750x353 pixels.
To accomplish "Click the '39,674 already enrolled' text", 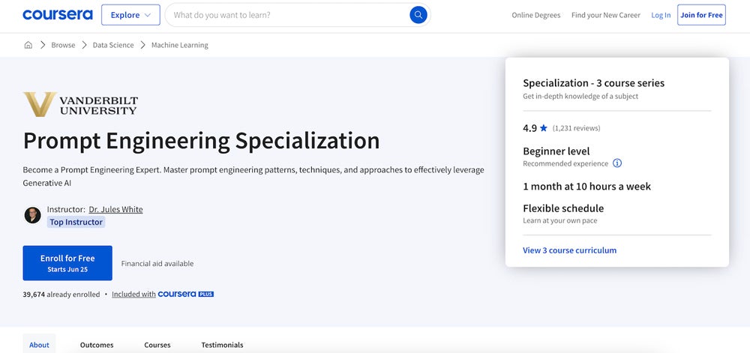I will click(x=61, y=295).
